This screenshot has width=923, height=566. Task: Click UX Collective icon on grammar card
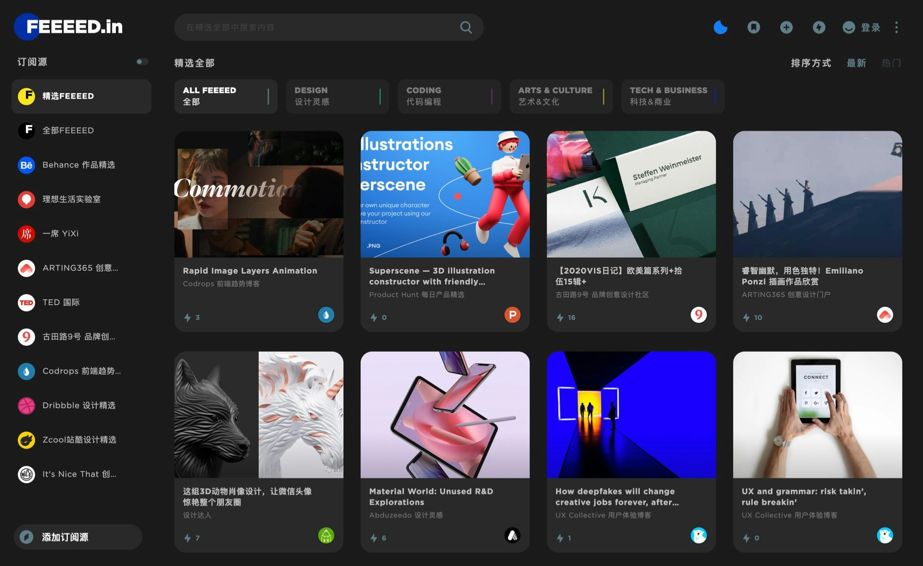pos(885,536)
